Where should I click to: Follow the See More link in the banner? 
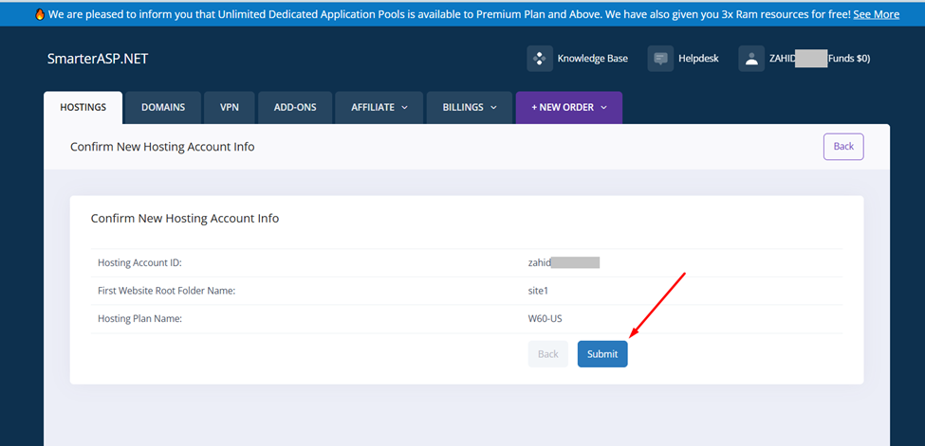876,14
